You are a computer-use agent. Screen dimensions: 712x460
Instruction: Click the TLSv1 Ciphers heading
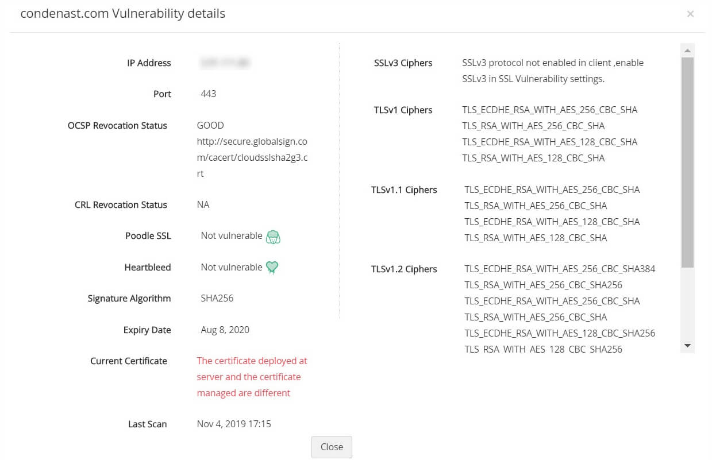403,110
